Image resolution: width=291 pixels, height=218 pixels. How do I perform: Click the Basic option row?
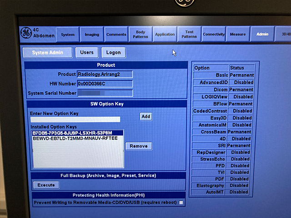point(224,75)
